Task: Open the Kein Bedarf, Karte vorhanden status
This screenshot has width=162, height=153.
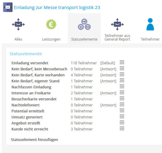Action: click(x=38, y=75)
